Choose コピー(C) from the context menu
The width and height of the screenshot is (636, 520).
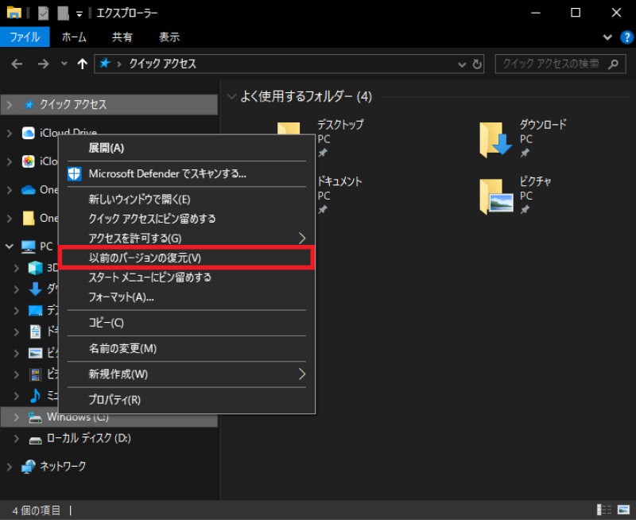coord(187,323)
